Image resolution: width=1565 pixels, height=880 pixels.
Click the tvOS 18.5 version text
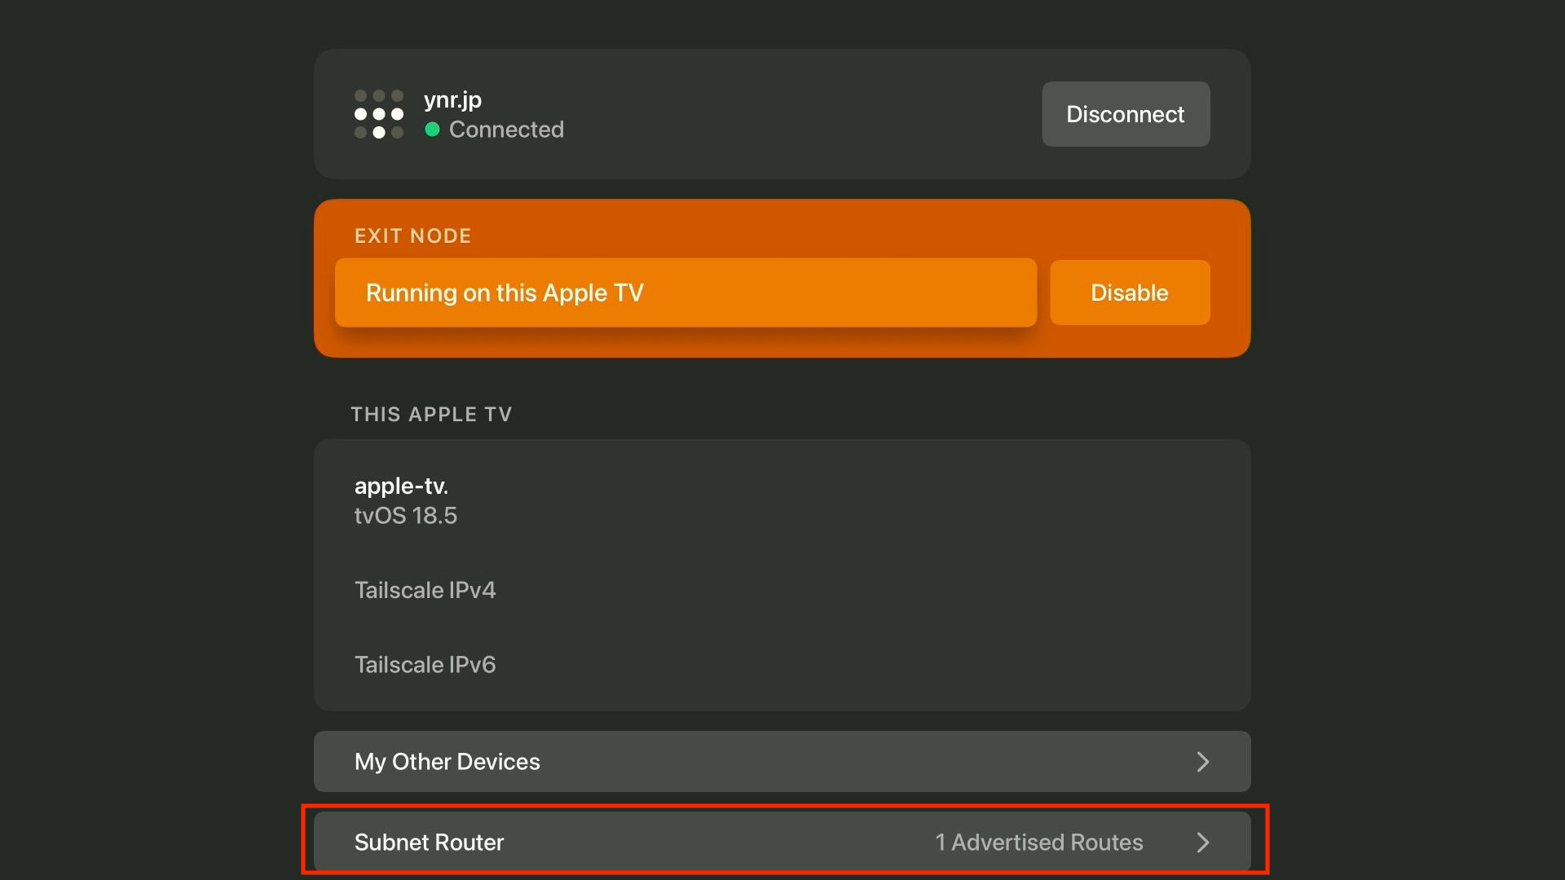(x=405, y=516)
